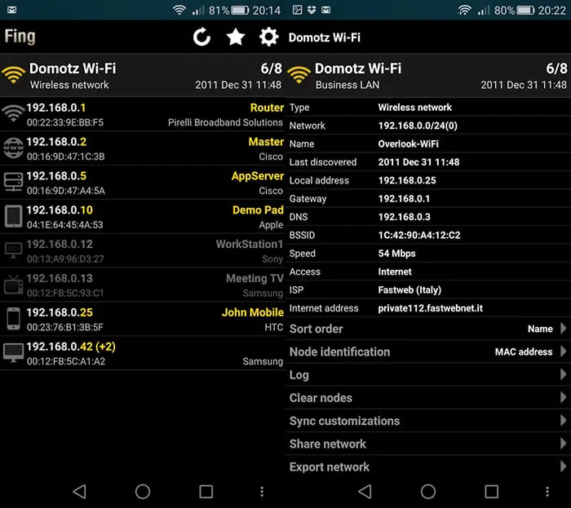Open the overflow menu dots on right screen
The width and height of the screenshot is (571, 508).
coord(547,492)
